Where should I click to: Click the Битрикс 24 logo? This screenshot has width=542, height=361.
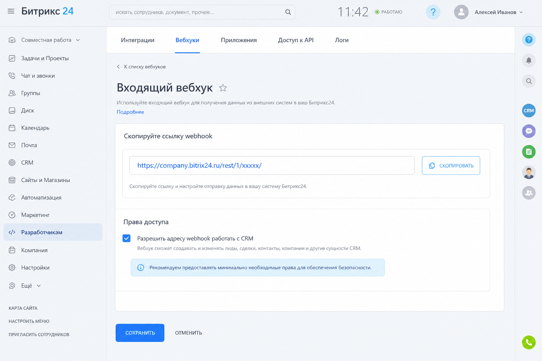click(x=47, y=11)
